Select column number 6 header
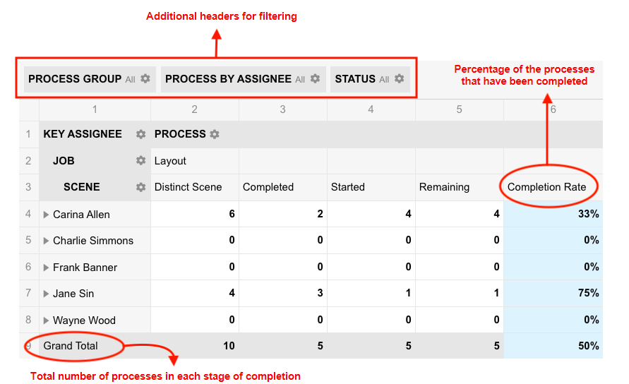This screenshot has height=384, width=629. [553, 109]
